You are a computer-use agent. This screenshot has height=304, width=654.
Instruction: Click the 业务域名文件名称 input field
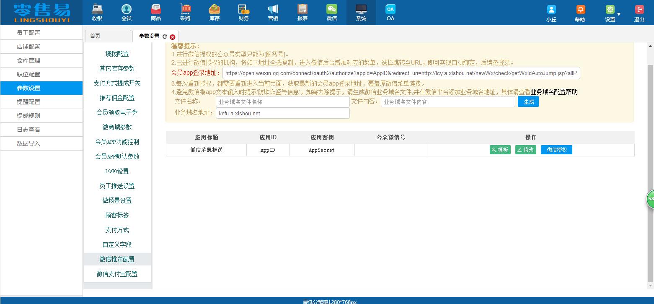point(282,101)
